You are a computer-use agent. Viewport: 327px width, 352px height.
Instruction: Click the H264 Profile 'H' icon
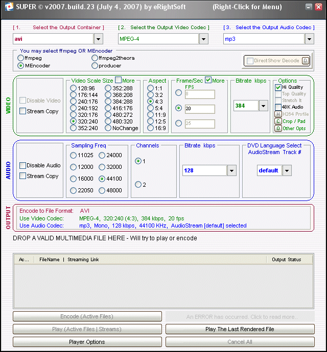[x=278, y=114]
